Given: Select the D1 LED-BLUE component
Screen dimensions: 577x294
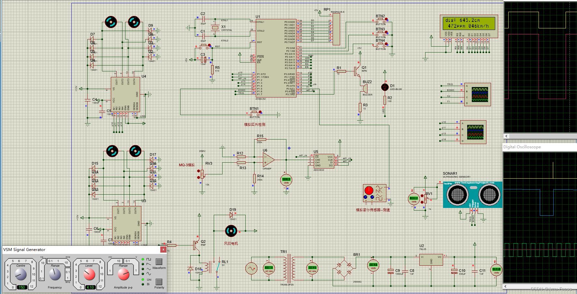Looking at the screenshot, I should [385, 87].
